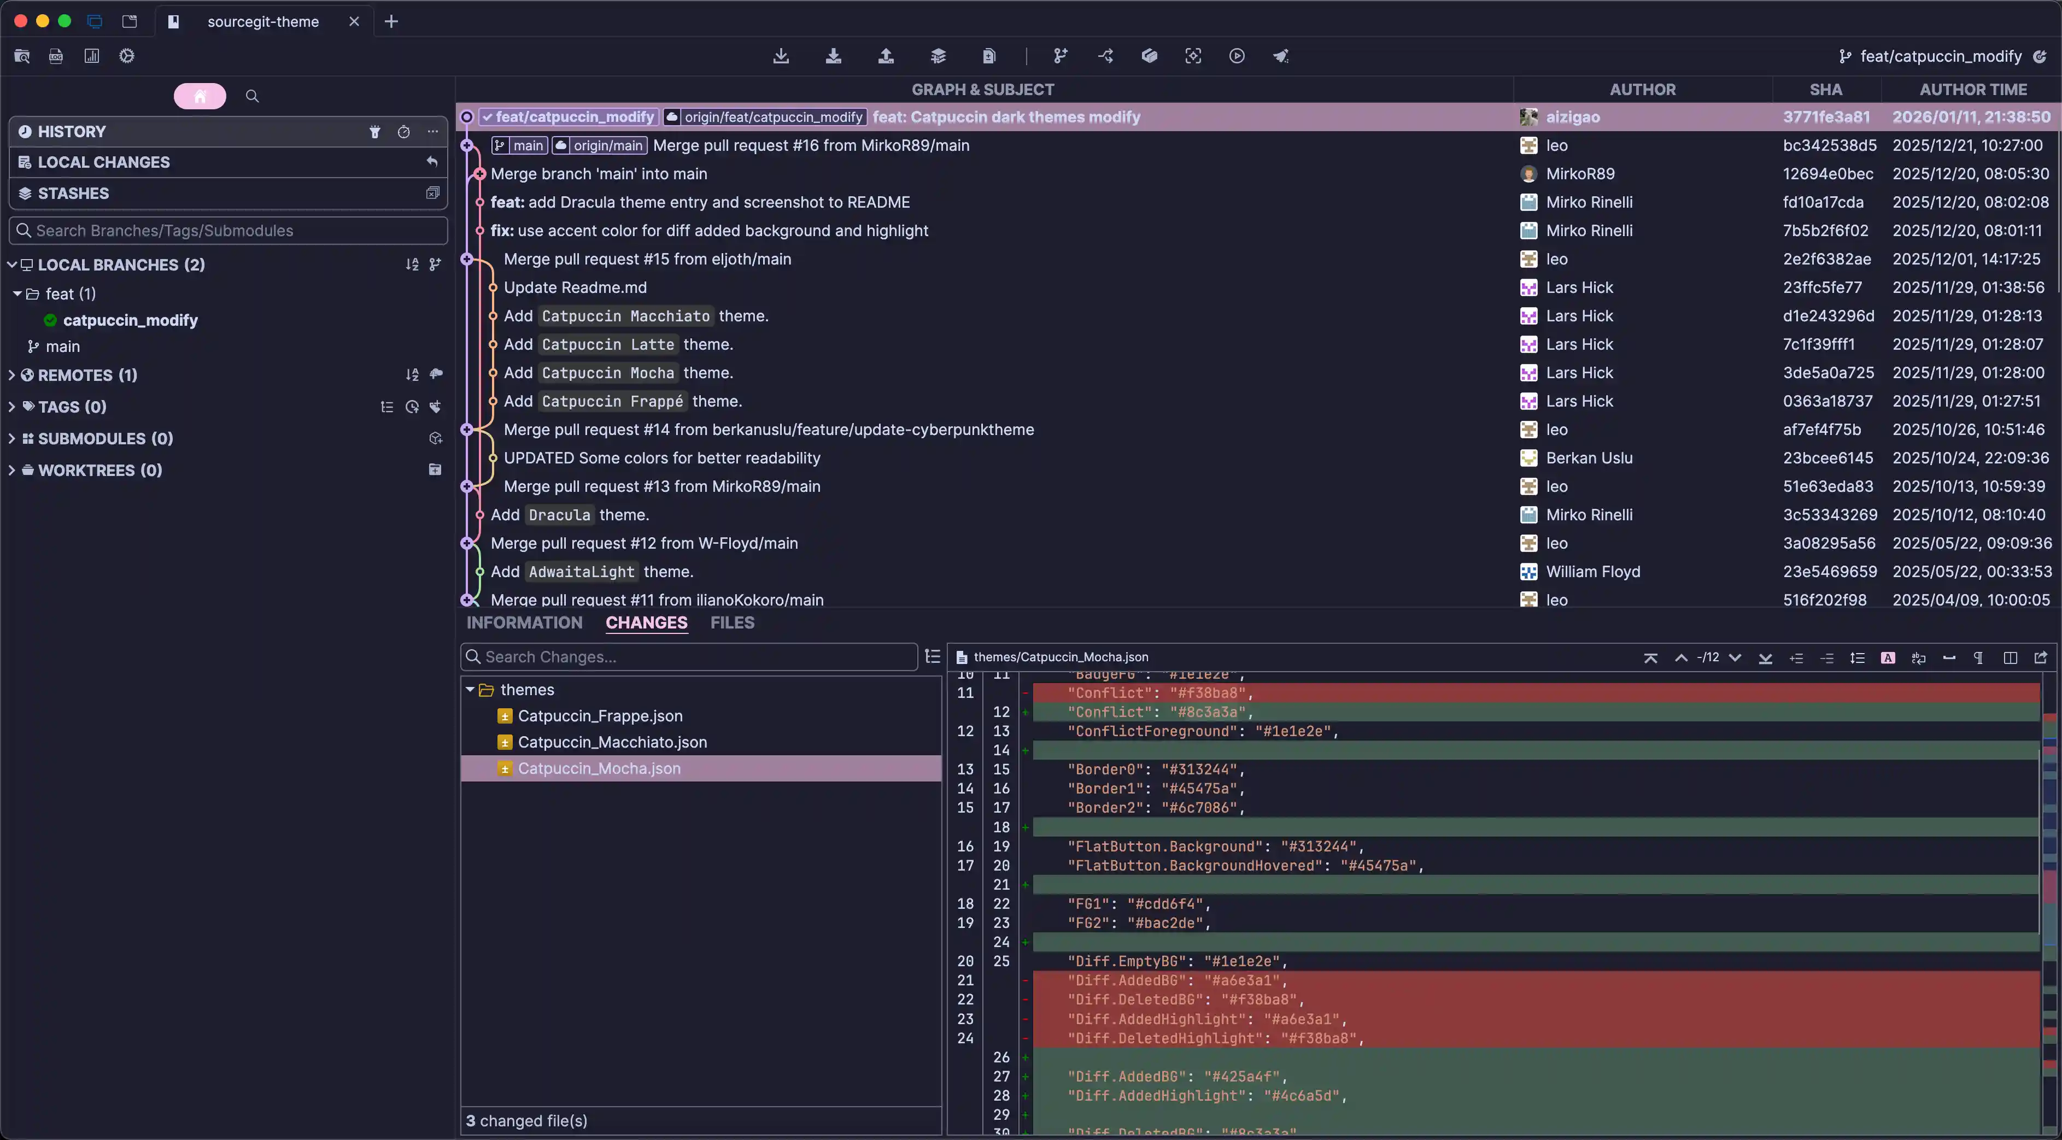Focus the Search Branches/Tags/Submodules field

point(232,231)
